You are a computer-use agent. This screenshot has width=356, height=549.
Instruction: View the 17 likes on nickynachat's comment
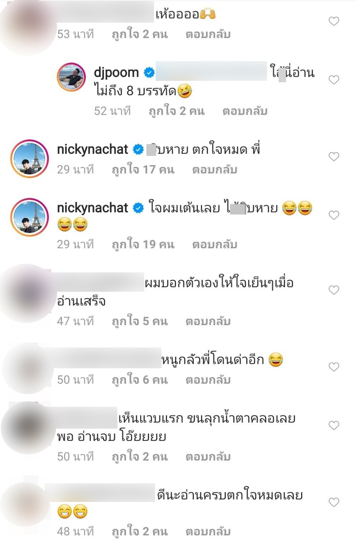(x=143, y=170)
